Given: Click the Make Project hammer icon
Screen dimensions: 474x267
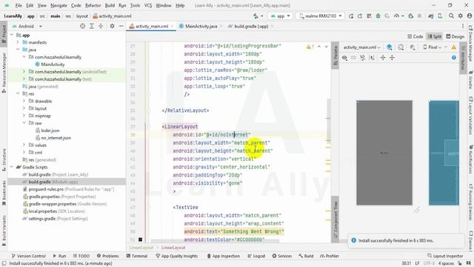Looking at the screenshot, I should 256,16.
